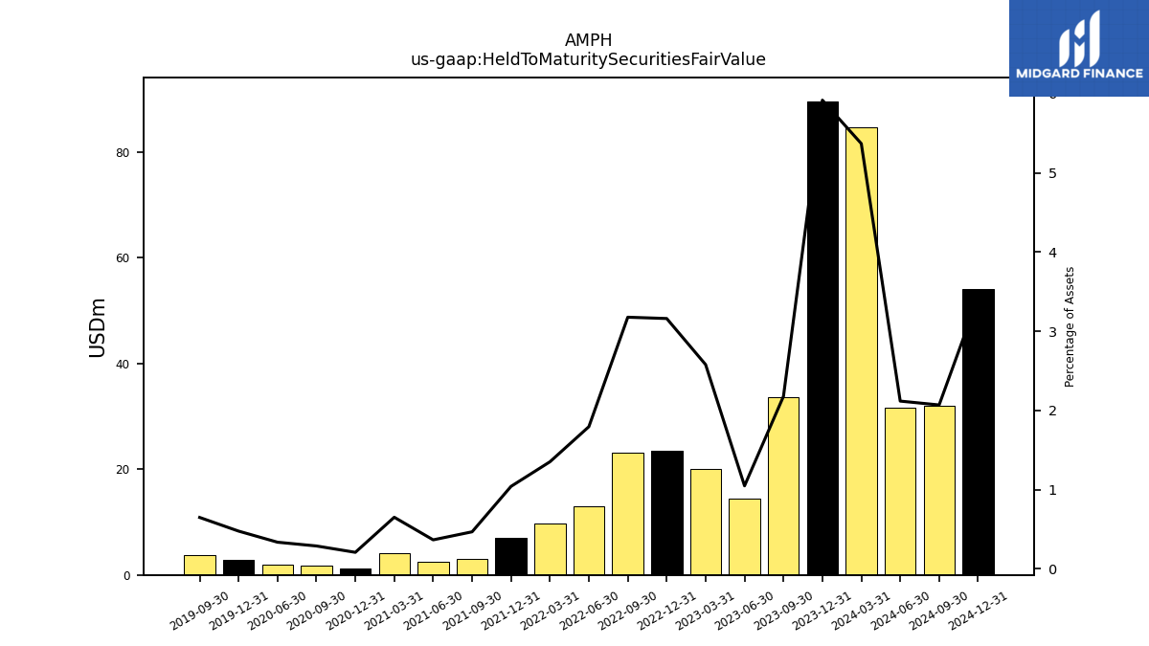Click the 1 tick on percentage axis

pyautogui.click(x=1052, y=490)
